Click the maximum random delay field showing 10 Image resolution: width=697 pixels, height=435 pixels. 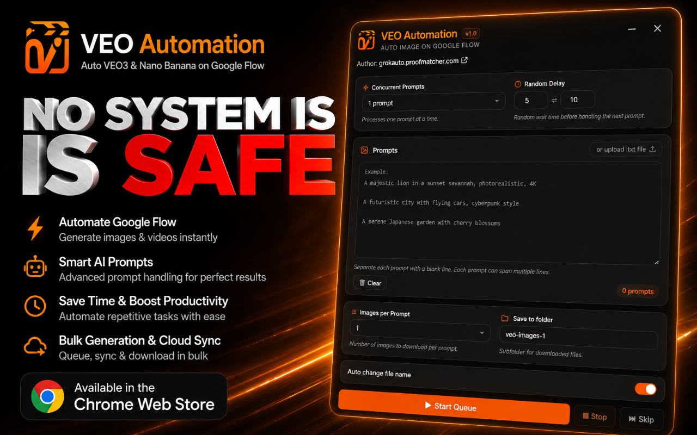point(578,100)
